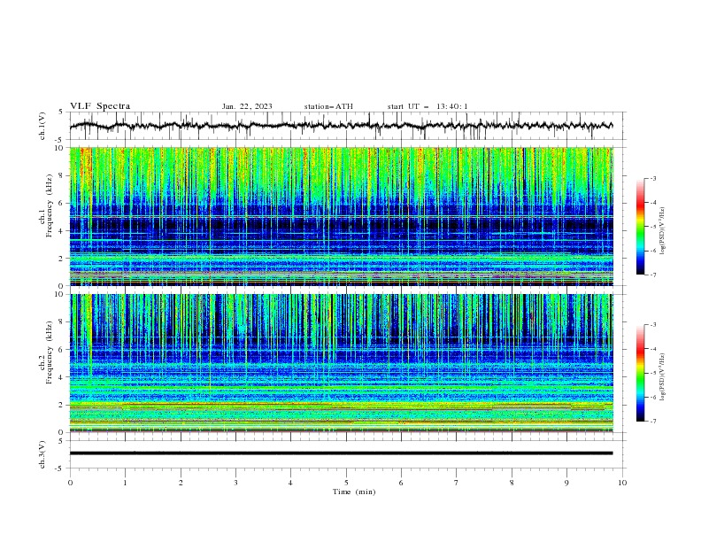Select the date text "Jan. 22, 2023"
The image size is (701, 542).
(247, 106)
